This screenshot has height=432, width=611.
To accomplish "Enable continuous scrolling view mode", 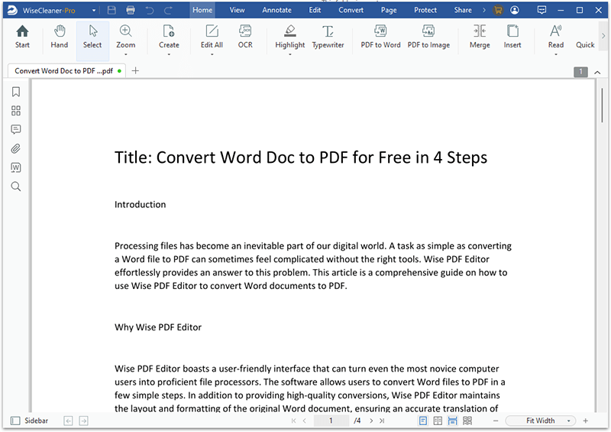I will [452, 421].
